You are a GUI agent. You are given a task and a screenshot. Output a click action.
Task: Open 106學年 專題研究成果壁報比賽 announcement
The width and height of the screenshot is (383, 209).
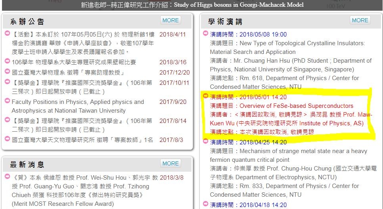[x=74, y=62]
